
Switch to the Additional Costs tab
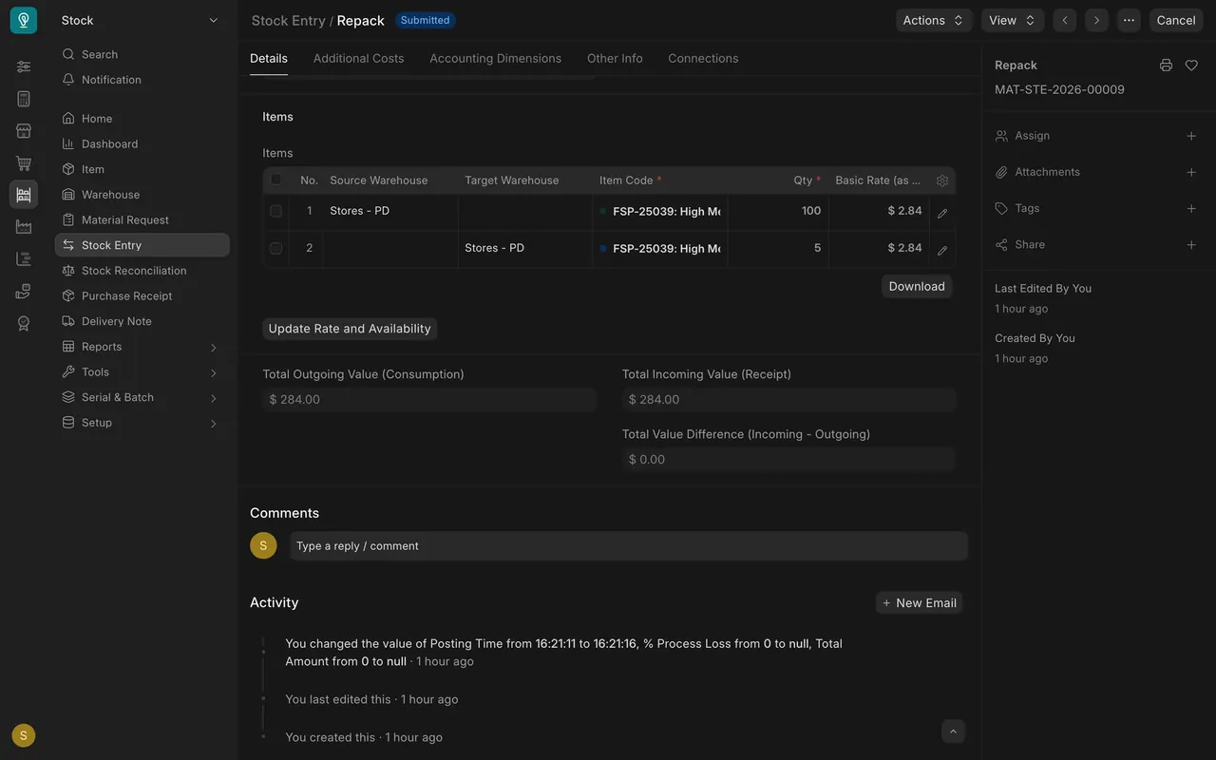point(359,58)
